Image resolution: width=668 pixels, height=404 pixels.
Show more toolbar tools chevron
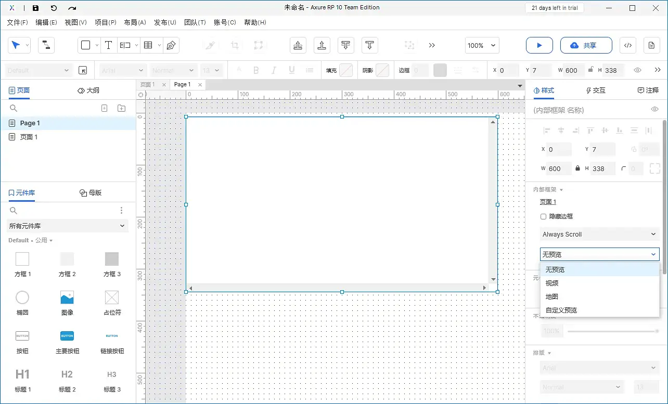coord(432,45)
